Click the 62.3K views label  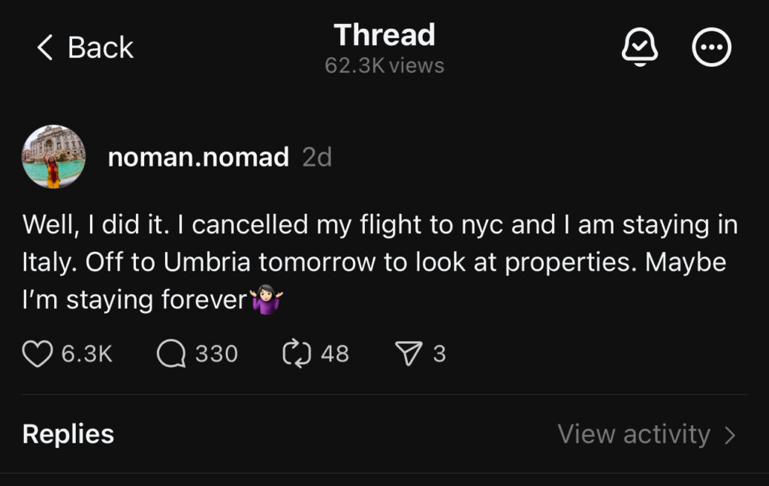point(384,66)
